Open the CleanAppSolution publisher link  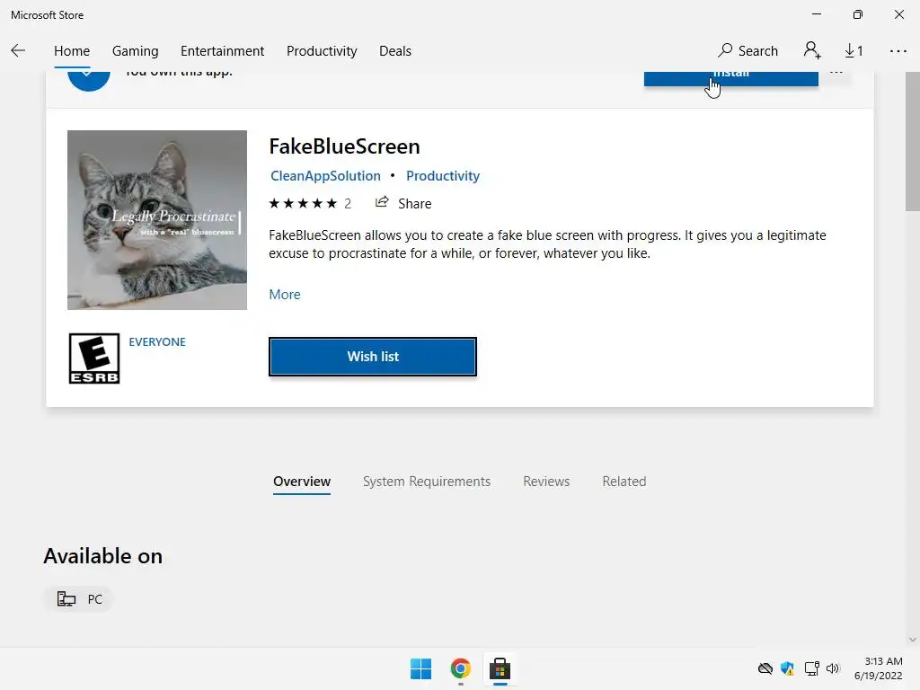pyautogui.click(x=325, y=176)
